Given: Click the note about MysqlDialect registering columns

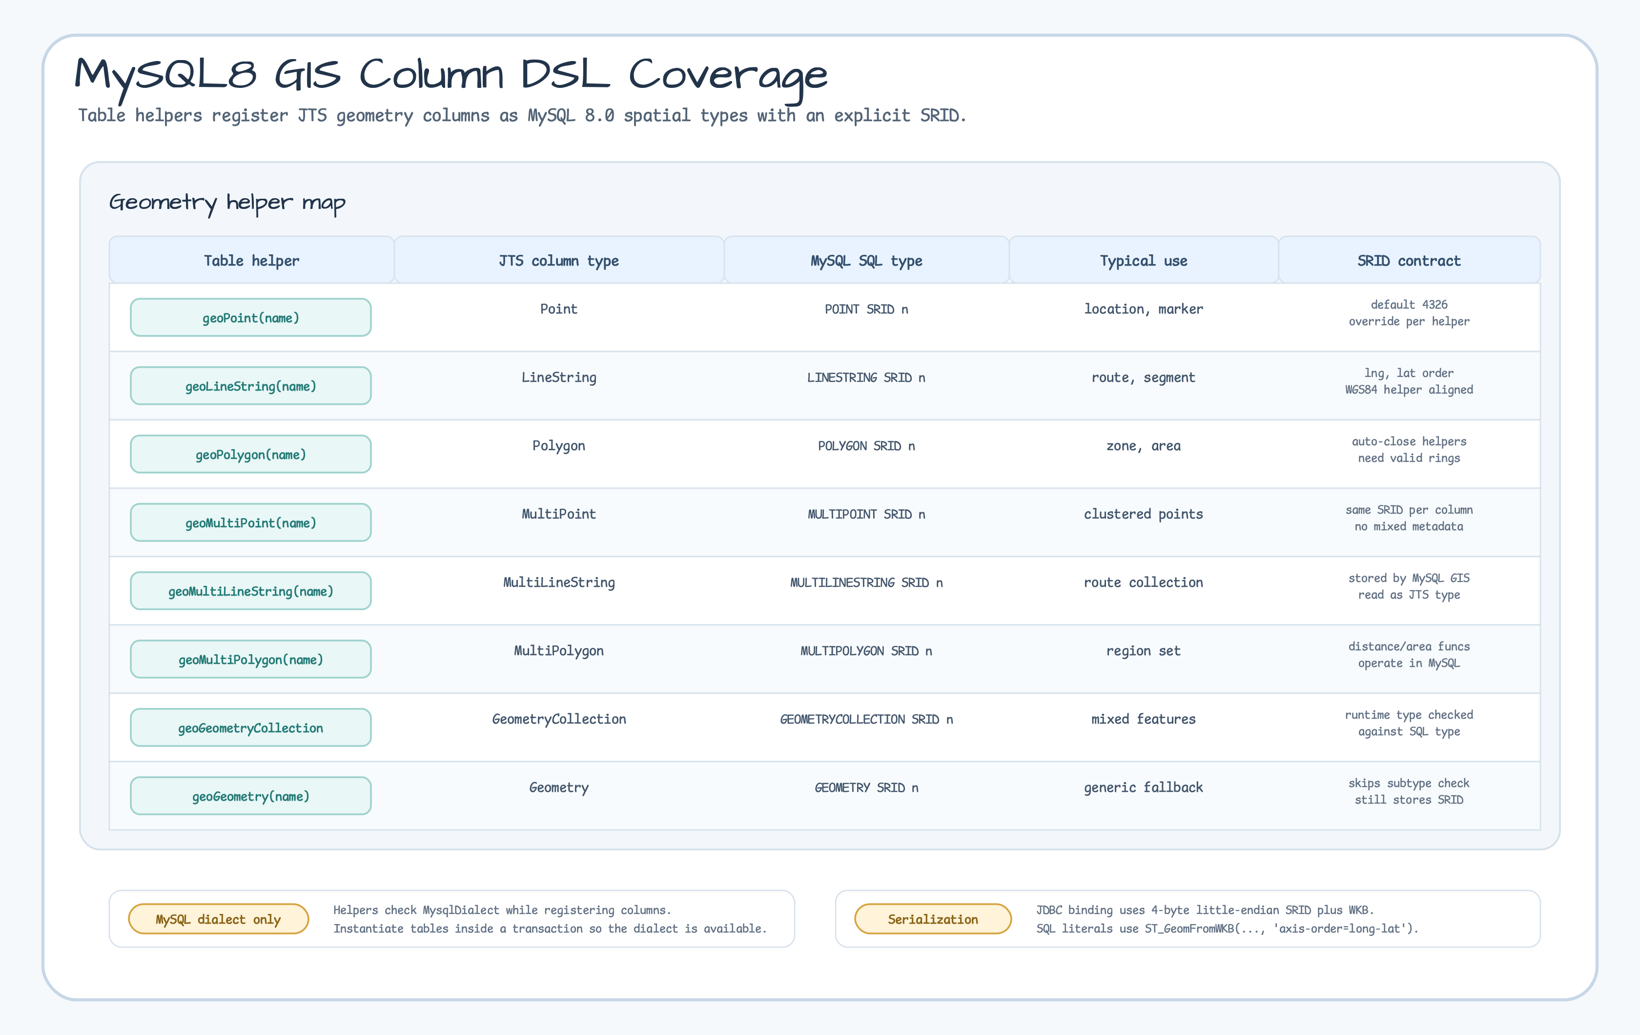Looking at the screenshot, I should pyautogui.click(x=550, y=919).
